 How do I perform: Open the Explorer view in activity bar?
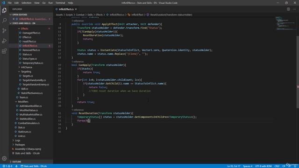point(4,10)
